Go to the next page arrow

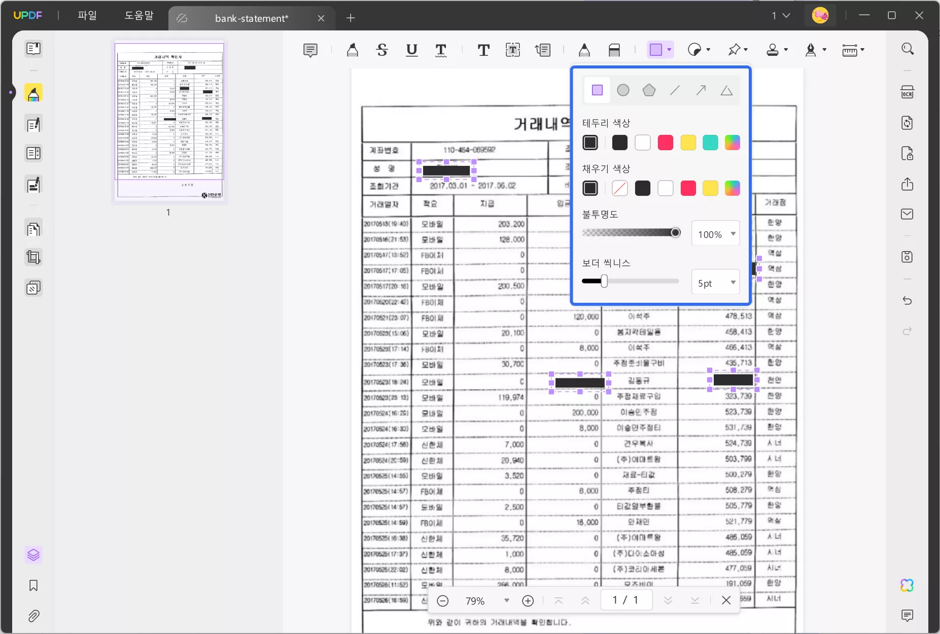click(668, 601)
